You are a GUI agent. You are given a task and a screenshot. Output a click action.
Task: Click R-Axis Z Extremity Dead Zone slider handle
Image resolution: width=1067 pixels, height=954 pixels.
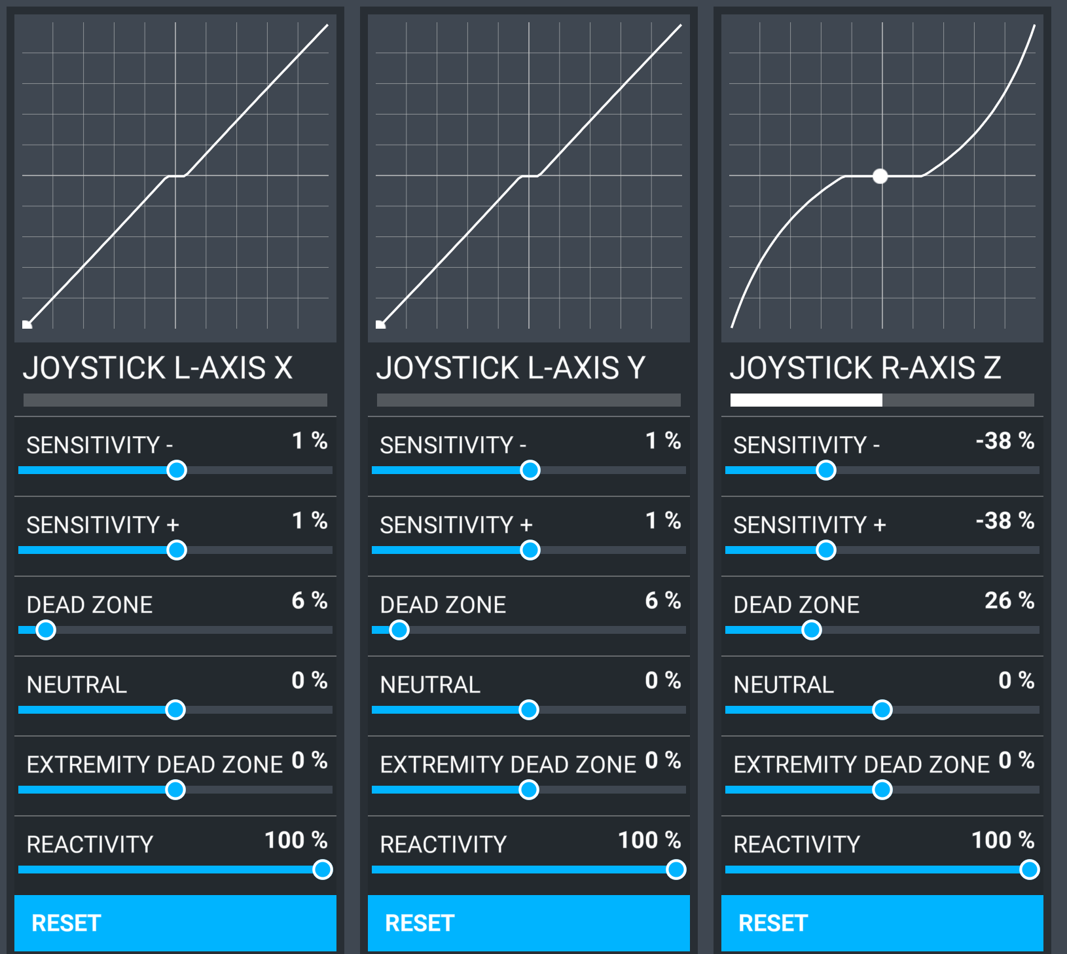click(882, 790)
